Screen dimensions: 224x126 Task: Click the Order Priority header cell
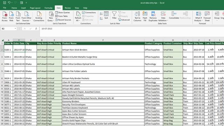tap(54, 43)
